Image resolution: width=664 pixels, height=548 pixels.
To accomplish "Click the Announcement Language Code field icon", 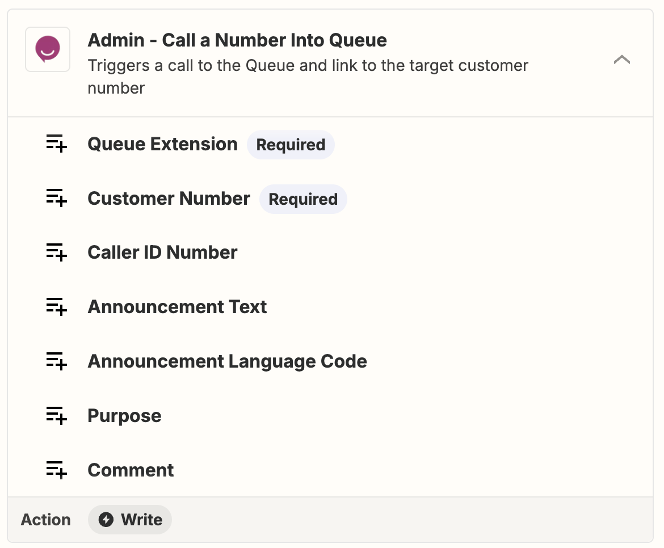I will pyautogui.click(x=56, y=361).
